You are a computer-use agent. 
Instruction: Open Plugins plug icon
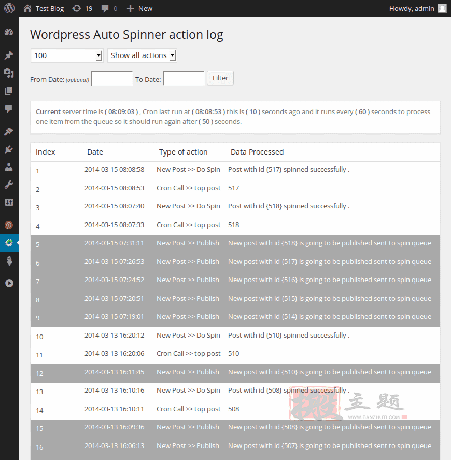(x=9, y=149)
